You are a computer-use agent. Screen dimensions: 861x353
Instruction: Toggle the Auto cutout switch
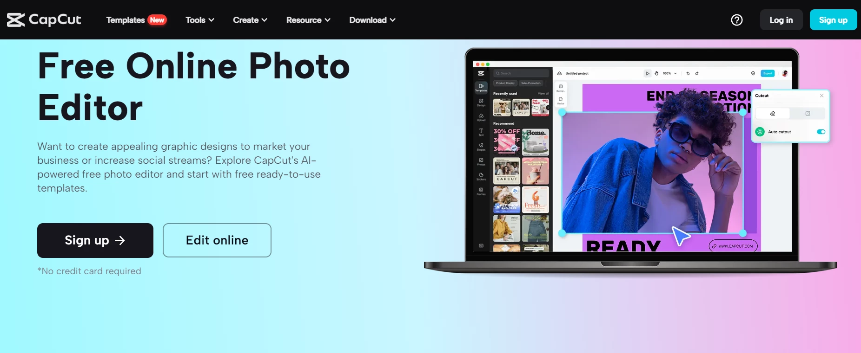coord(821,132)
